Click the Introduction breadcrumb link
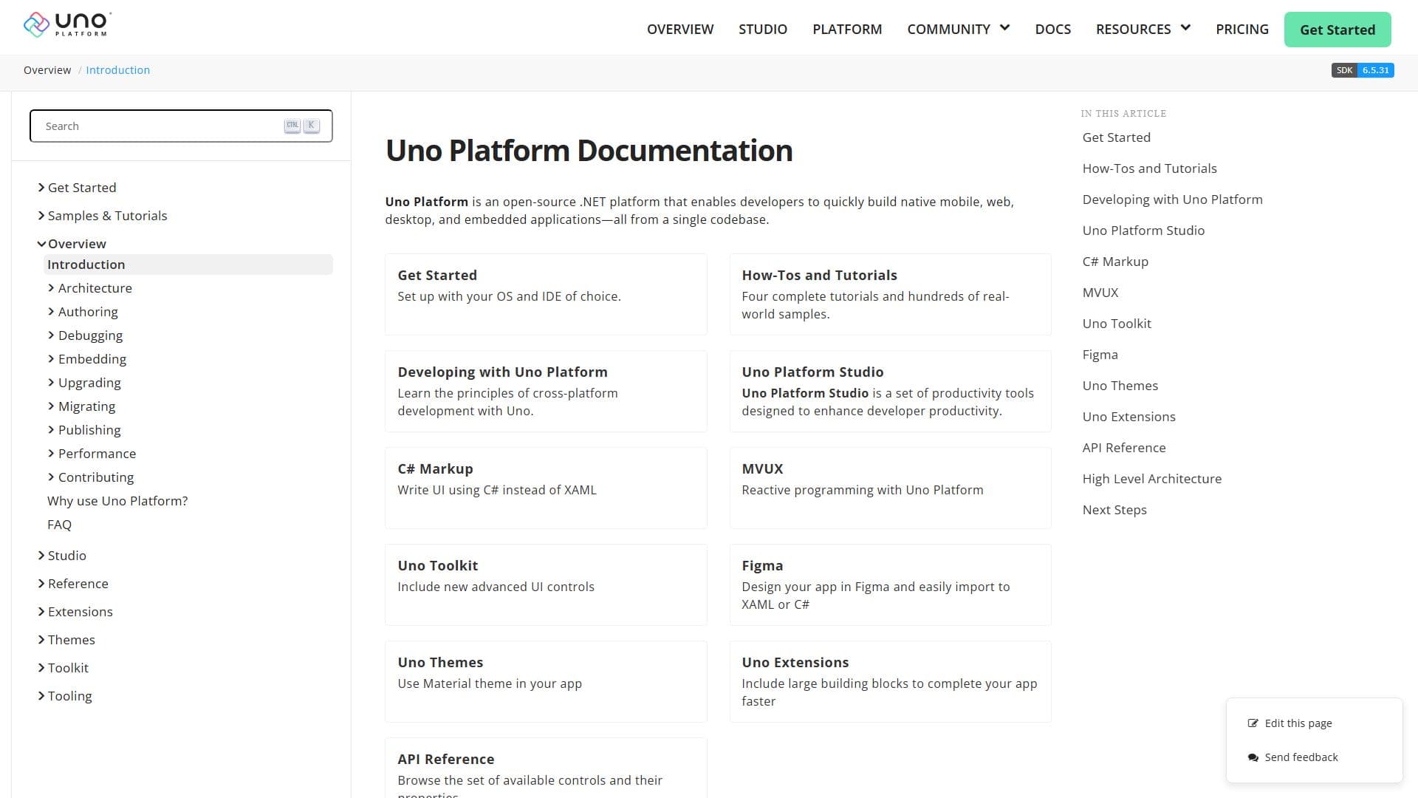This screenshot has width=1418, height=798. click(117, 70)
